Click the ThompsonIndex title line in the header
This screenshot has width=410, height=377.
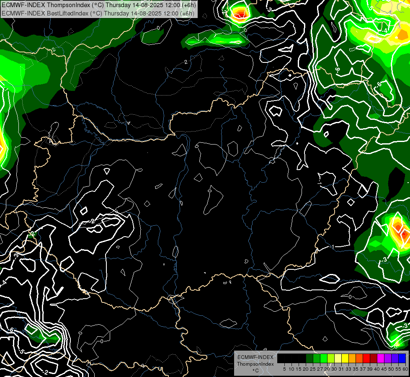coord(98,5)
